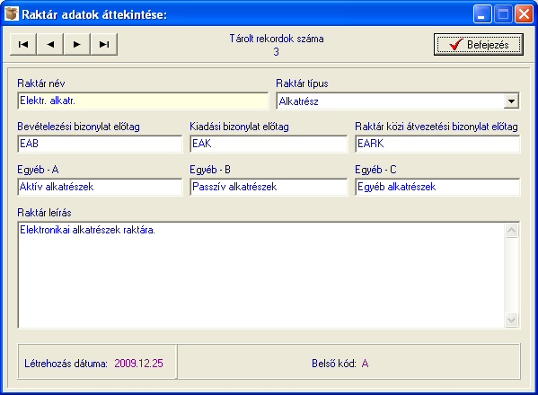Focus the Egyéb - B field

click(x=269, y=187)
